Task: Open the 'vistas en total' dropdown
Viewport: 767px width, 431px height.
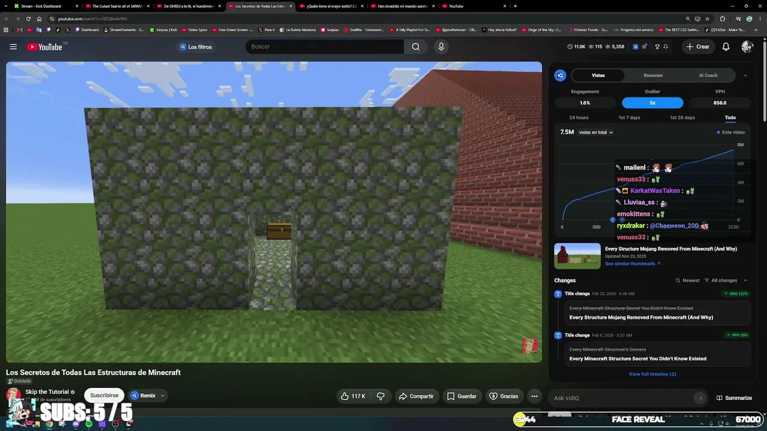Action: (x=596, y=132)
